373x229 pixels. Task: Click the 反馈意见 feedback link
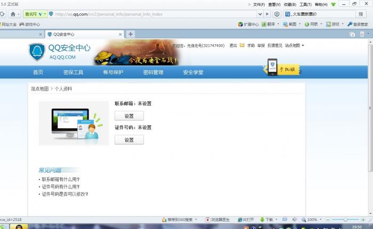(275, 45)
